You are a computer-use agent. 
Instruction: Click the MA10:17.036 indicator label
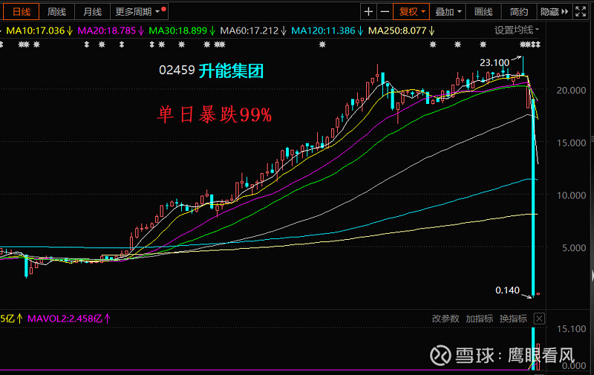pyautogui.click(x=39, y=30)
